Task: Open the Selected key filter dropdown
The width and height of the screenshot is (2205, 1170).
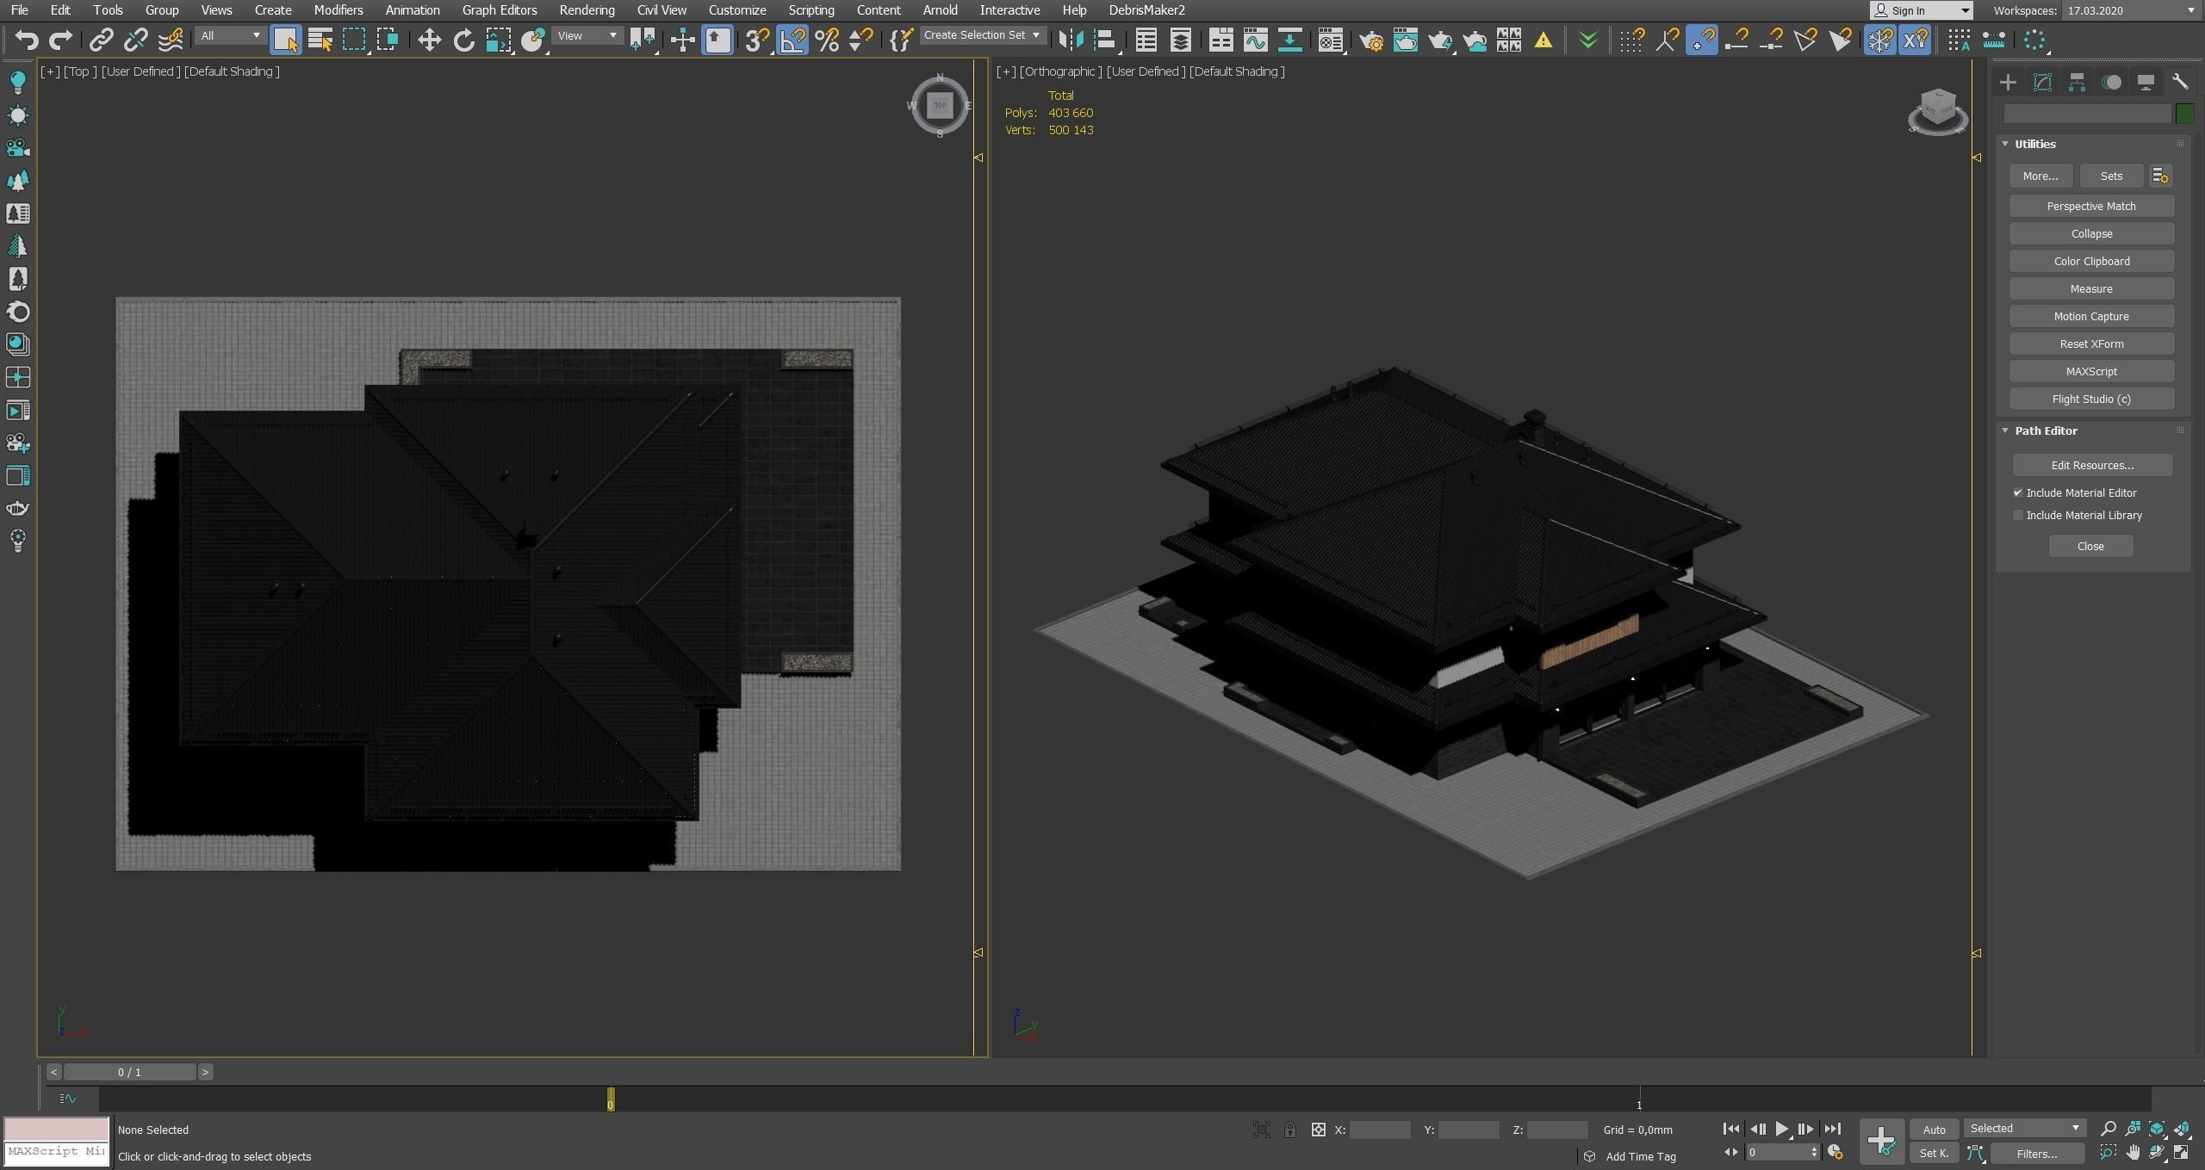Action: [2025, 1128]
